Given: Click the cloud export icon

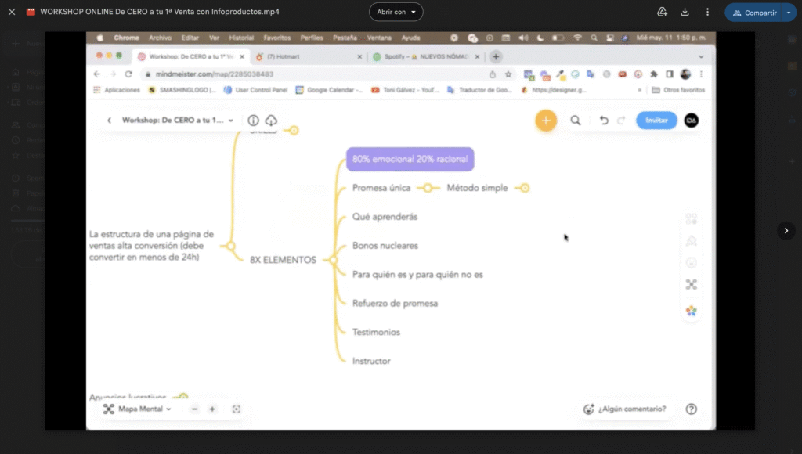Looking at the screenshot, I should point(271,121).
